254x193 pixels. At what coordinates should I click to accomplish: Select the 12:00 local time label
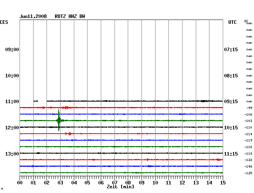click(12, 128)
